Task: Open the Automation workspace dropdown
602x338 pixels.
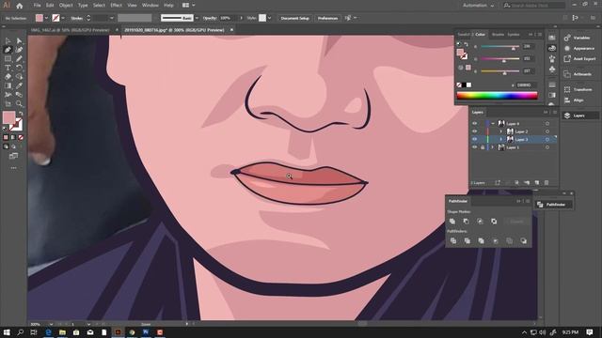Action: tap(478, 6)
